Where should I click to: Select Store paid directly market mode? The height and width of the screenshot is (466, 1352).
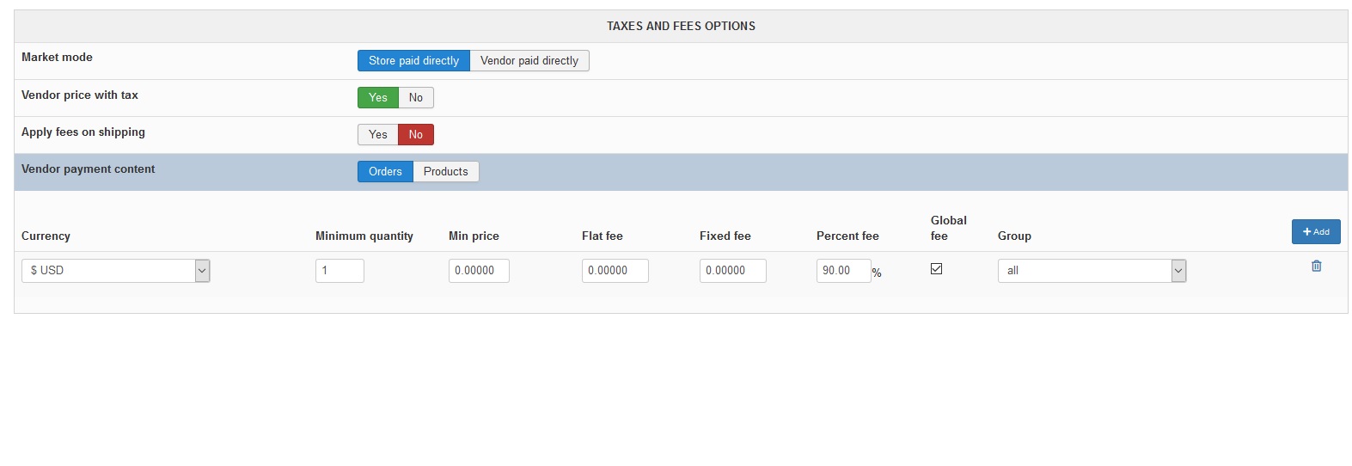(x=413, y=61)
